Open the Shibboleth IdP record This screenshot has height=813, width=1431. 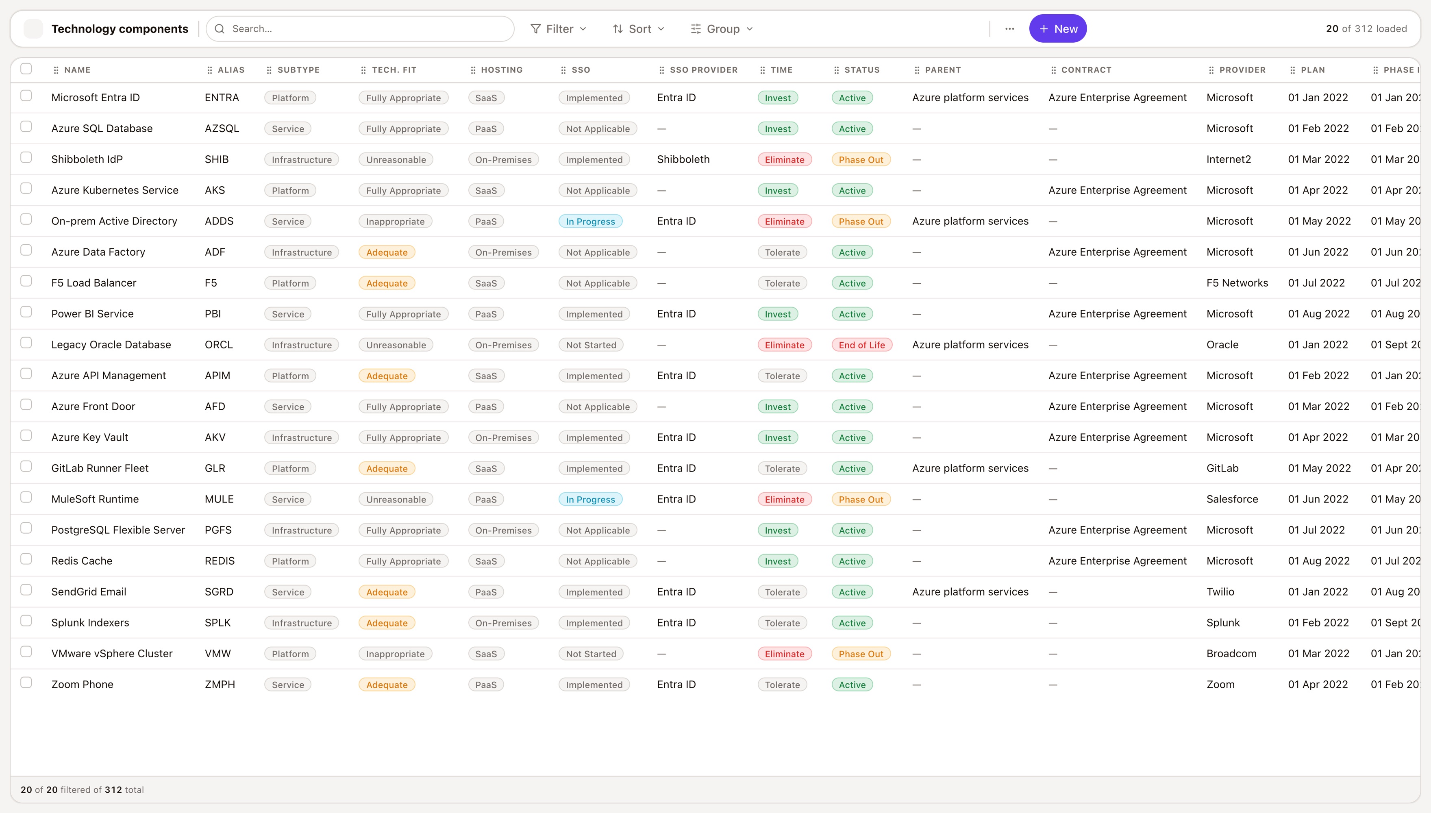[x=87, y=159]
